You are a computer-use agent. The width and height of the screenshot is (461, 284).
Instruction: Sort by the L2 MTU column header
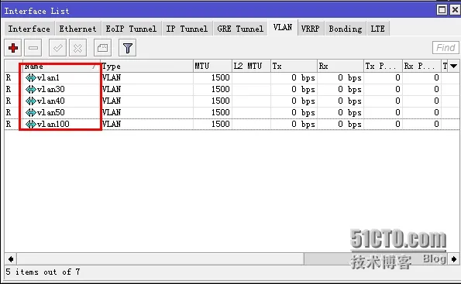click(x=251, y=67)
